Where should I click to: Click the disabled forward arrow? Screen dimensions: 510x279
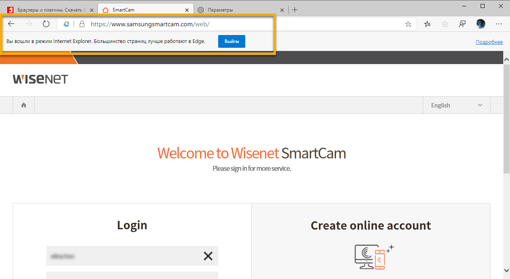click(x=29, y=24)
